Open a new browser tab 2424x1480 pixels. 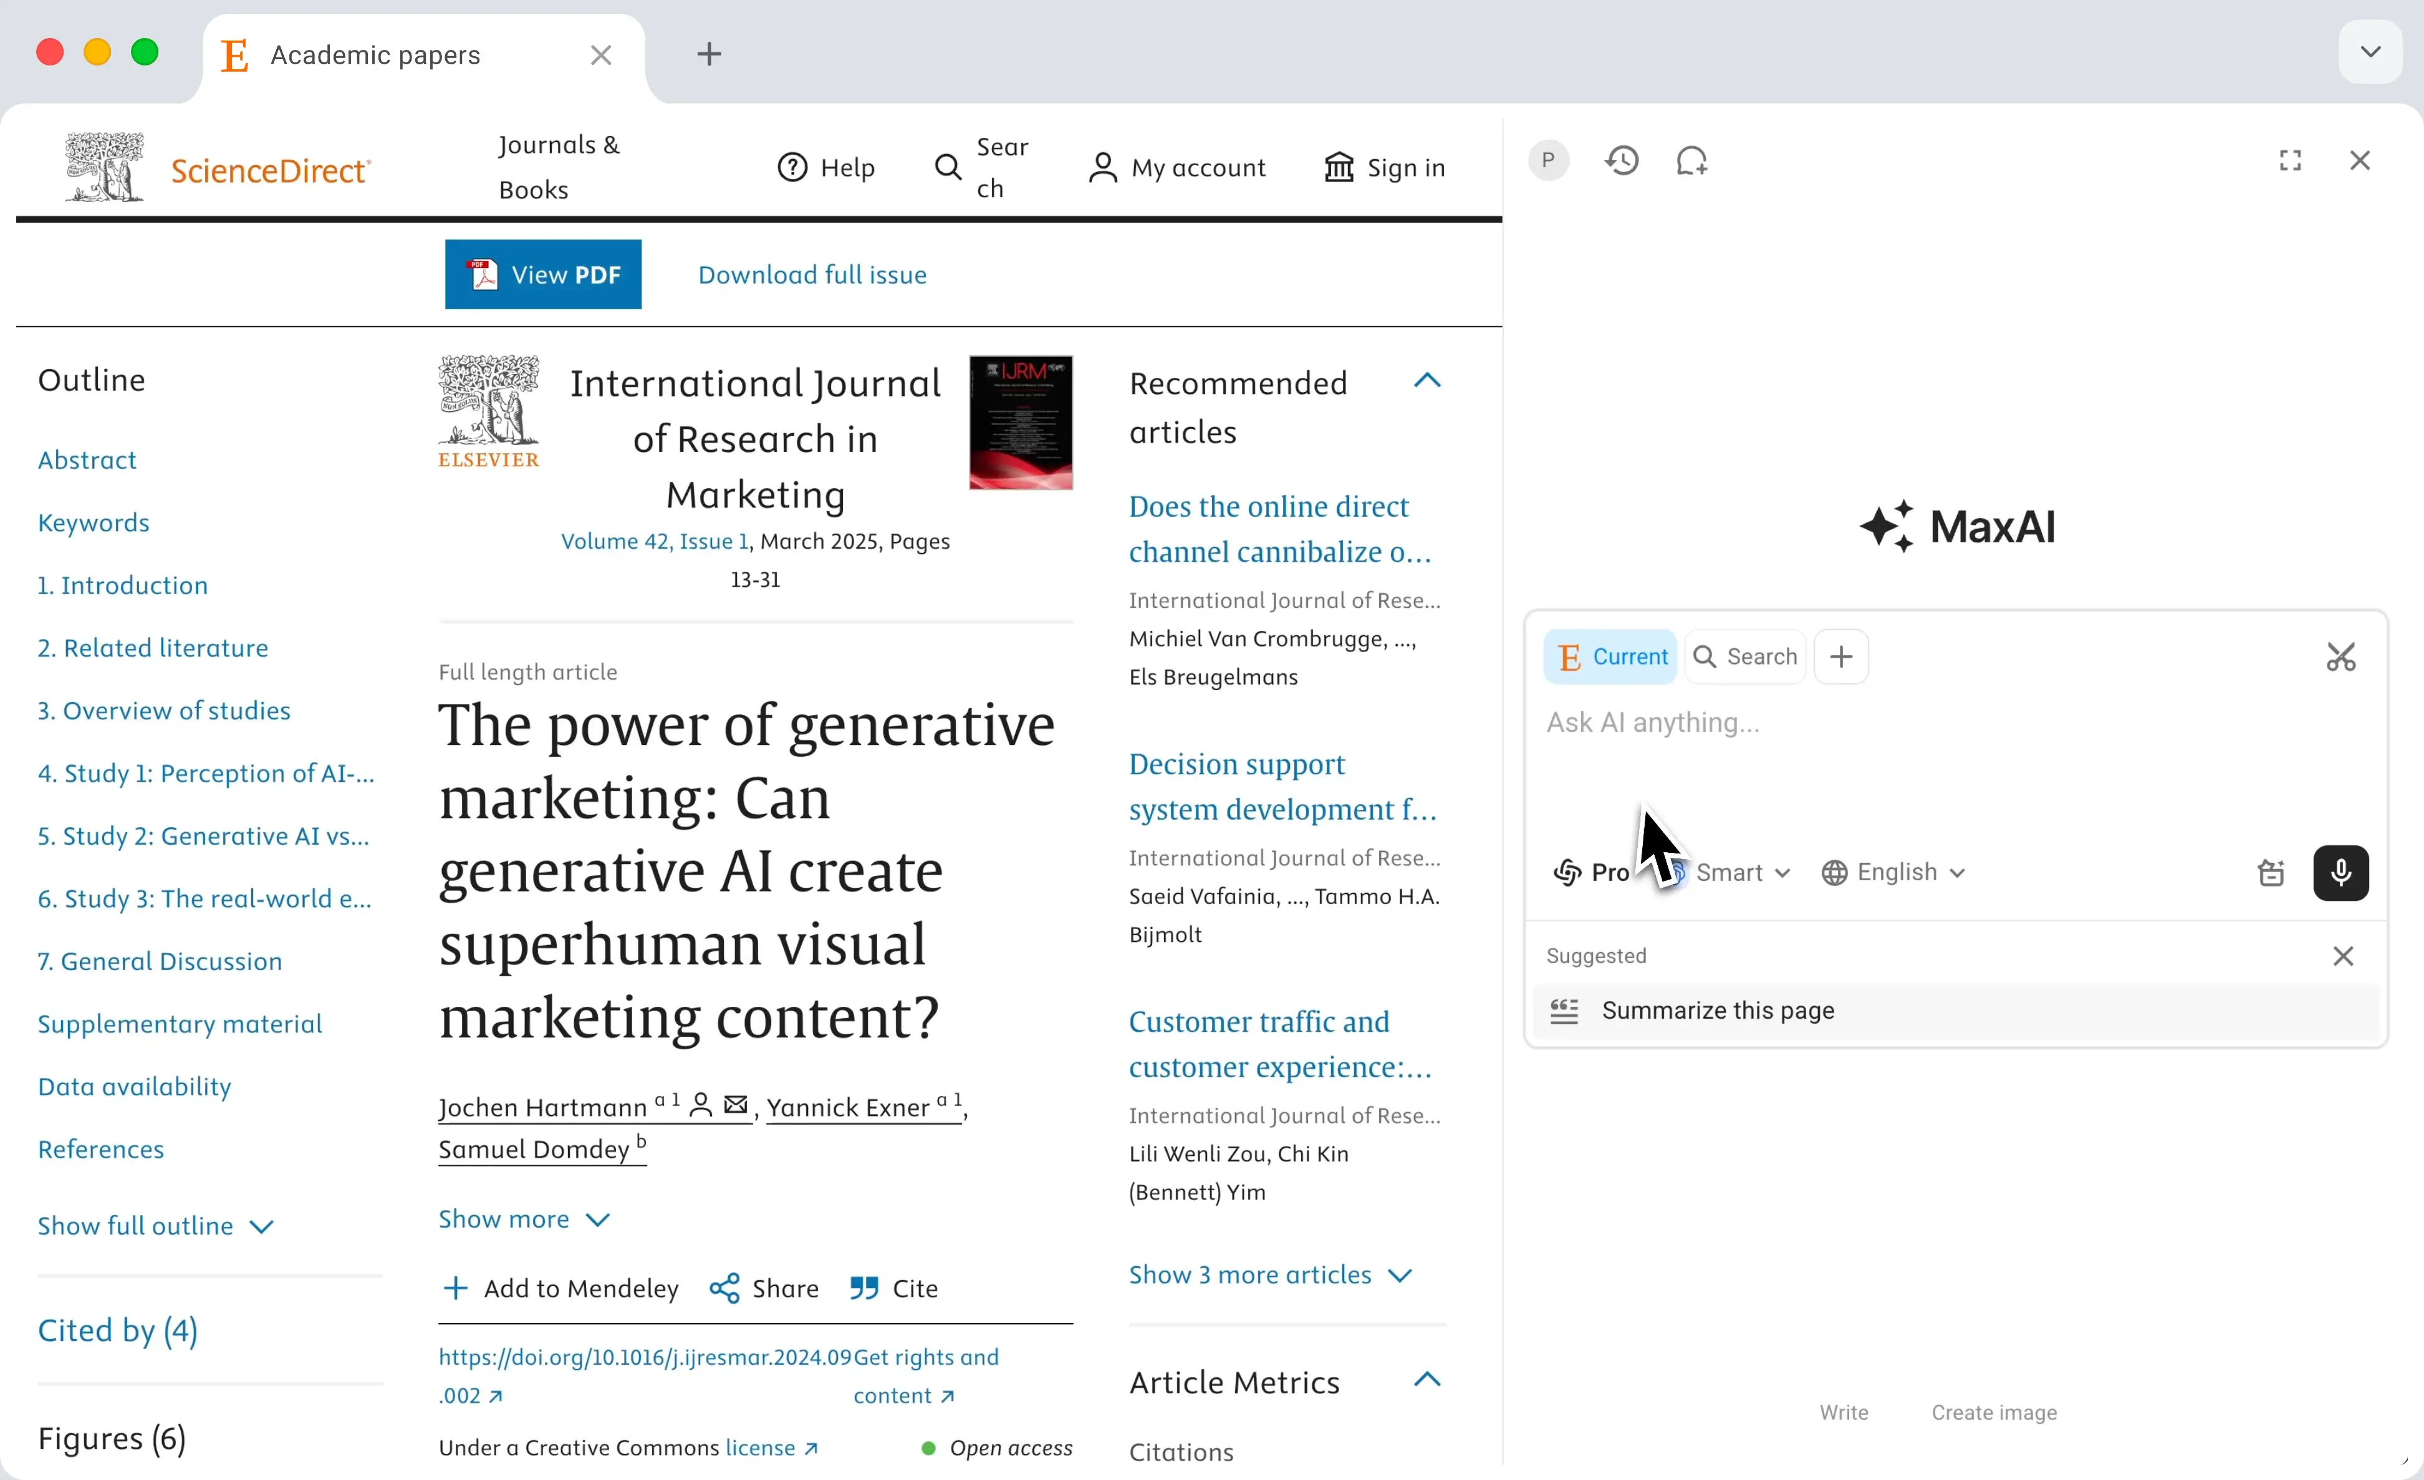(x=708, y=53)
